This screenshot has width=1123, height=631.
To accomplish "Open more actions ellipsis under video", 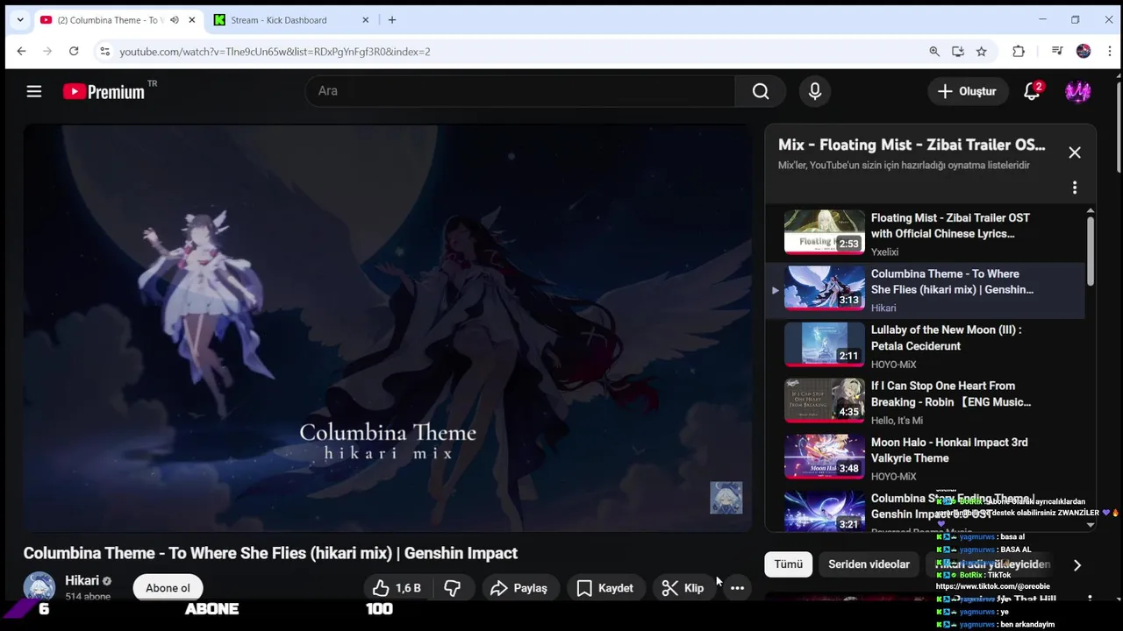I will coord(737,588).
